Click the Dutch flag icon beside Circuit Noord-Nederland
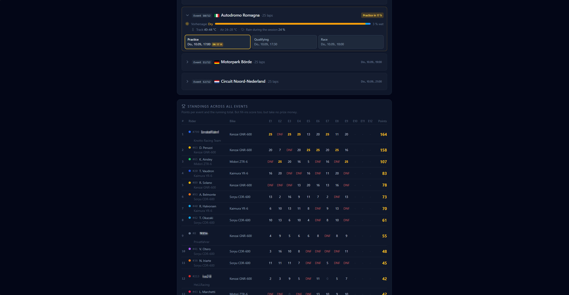This screenshot has height=295, width=569. [x=217, y=82]
